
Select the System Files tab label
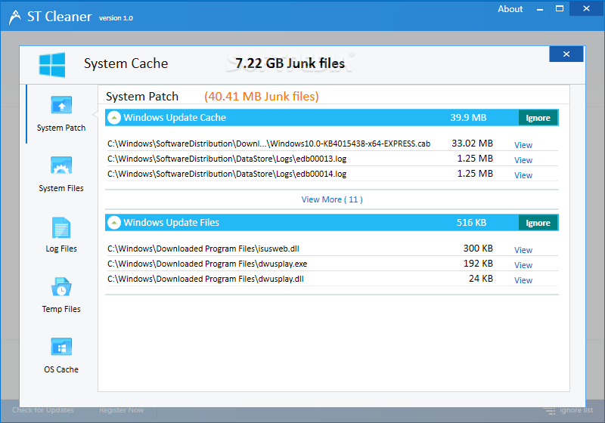click(61, 188)
